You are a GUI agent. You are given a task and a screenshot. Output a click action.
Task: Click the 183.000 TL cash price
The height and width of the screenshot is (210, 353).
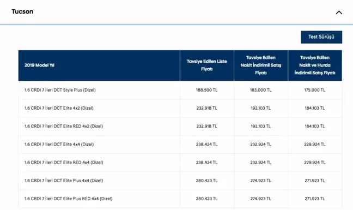click(x=261, y=90)
